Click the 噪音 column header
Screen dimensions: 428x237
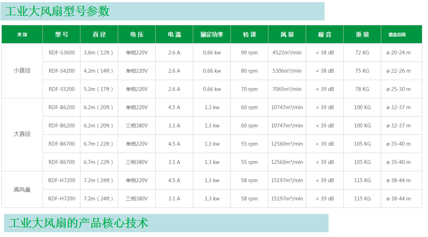(325, 34)
